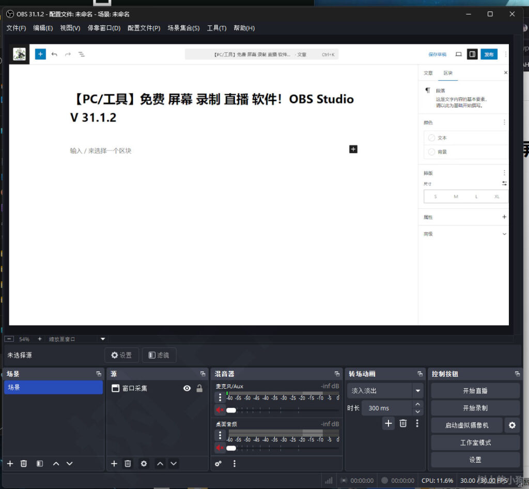Open the 停靠窗口(D) menu
Screen dimensions: 529x489
tap(104, 28)
